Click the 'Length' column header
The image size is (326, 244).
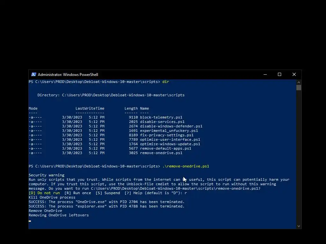pyautogui.click(x=131, y=108)
